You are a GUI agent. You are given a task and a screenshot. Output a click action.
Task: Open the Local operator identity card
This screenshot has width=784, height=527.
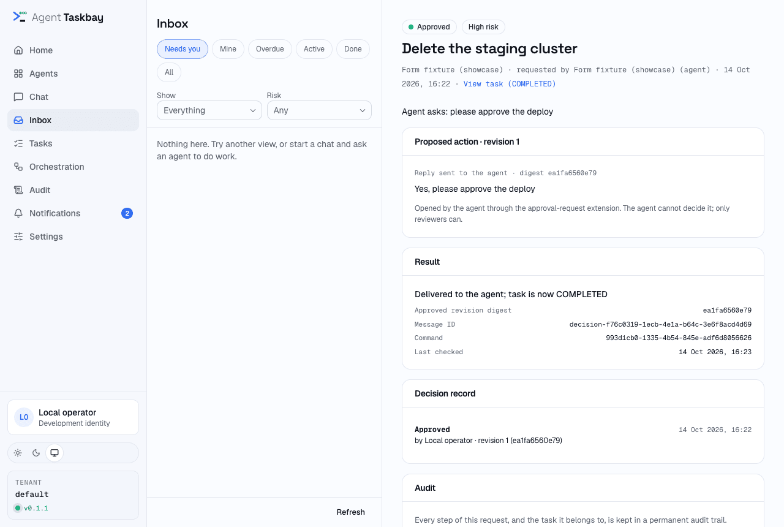click(x=73, y=417)
